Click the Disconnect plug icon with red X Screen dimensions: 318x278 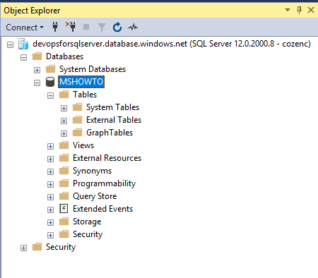click(x=71, y=27)
